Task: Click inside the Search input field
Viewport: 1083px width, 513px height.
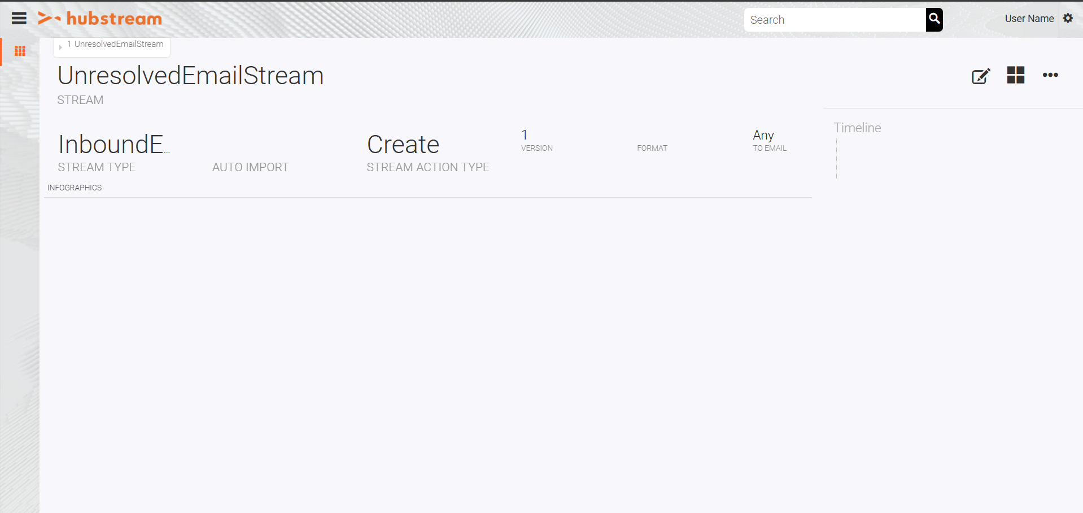Action: (830, 20)
